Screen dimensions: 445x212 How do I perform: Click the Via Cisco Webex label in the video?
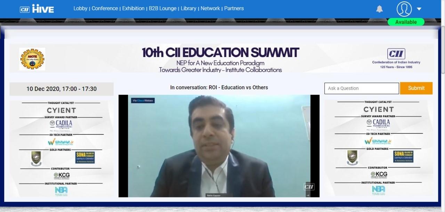[x=143, y=100]
